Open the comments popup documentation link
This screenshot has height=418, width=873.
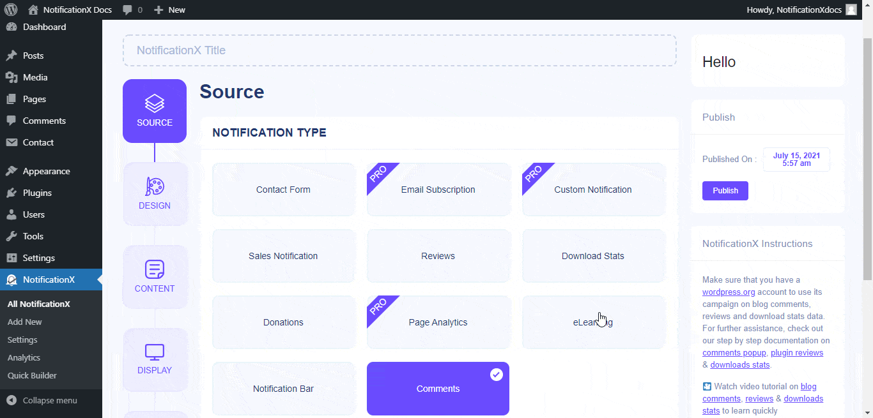[x=734, y=352]
